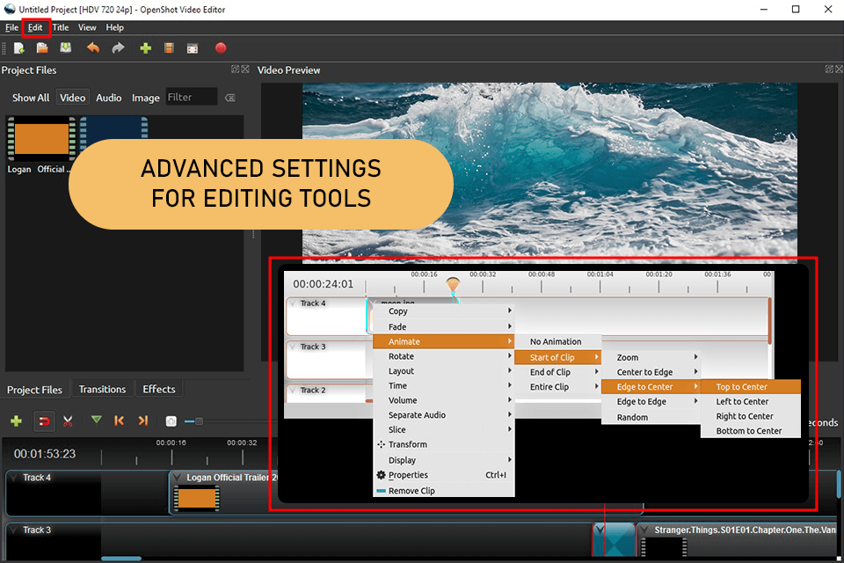
Task: Open the File menu
Action: pyautogui.click(x=11, y=27)
